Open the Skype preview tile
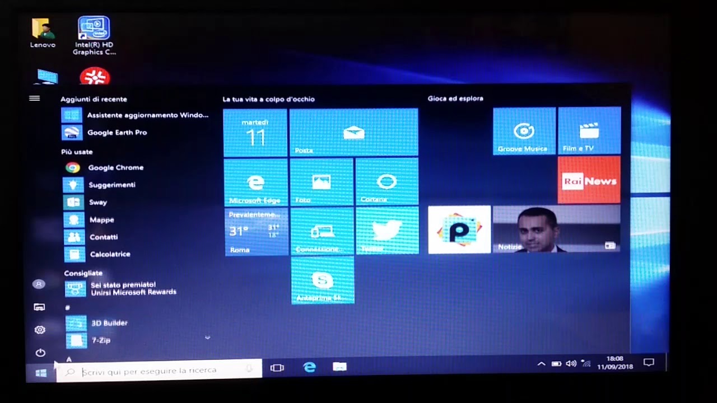Viewport: 717px width, 403px height. click(323, 280)
